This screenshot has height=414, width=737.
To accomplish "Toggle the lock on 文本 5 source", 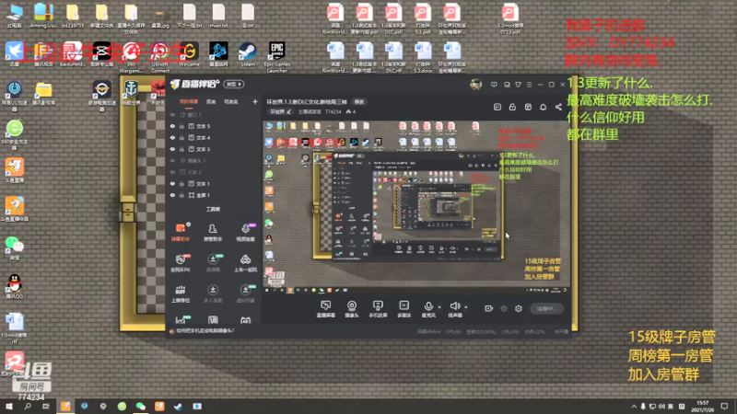I will (x=181, y=126).
